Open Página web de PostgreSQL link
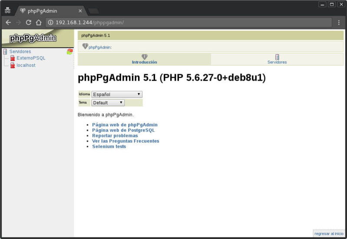The image size is (347, 239). pyautogui.click(x=123, y=130)
